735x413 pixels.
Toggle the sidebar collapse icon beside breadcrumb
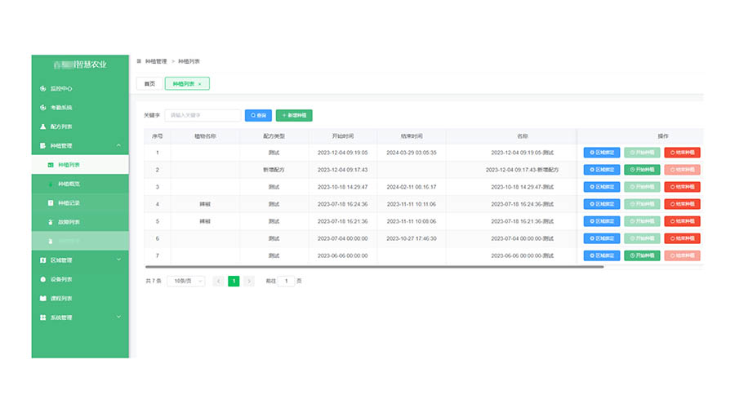139,61
